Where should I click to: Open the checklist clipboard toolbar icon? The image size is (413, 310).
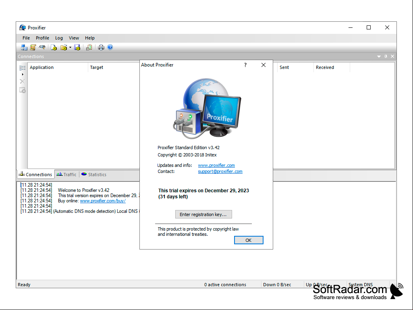point(89,48)
